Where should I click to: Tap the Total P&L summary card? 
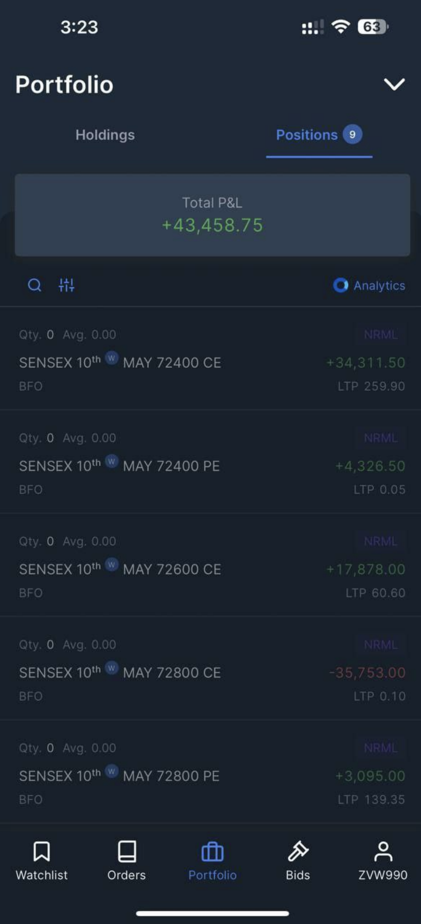pyautogui.click(x=213, y=215)
